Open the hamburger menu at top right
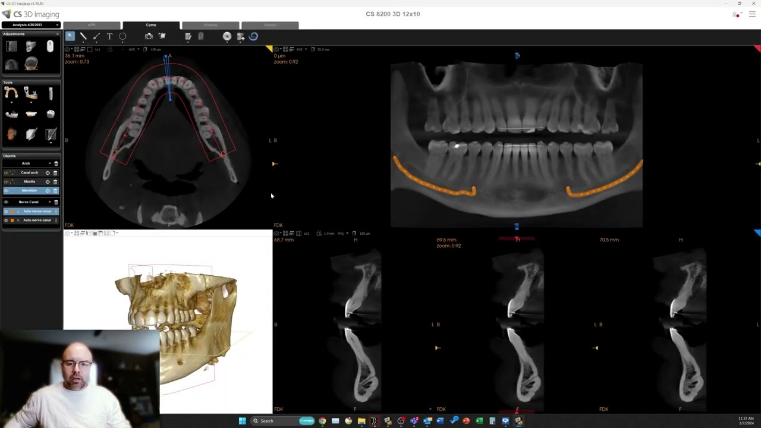The width and height of the screenshot is (761, 428). click(x=752, y=14)
